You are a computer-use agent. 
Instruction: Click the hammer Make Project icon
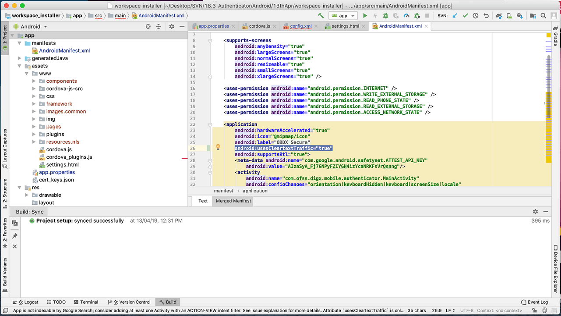tap(321, 16)
